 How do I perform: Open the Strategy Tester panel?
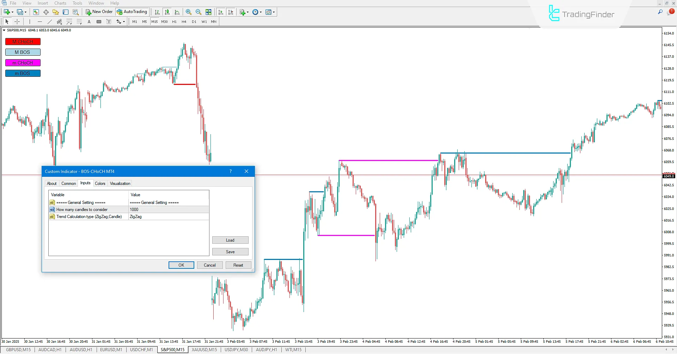click(75, 12)
